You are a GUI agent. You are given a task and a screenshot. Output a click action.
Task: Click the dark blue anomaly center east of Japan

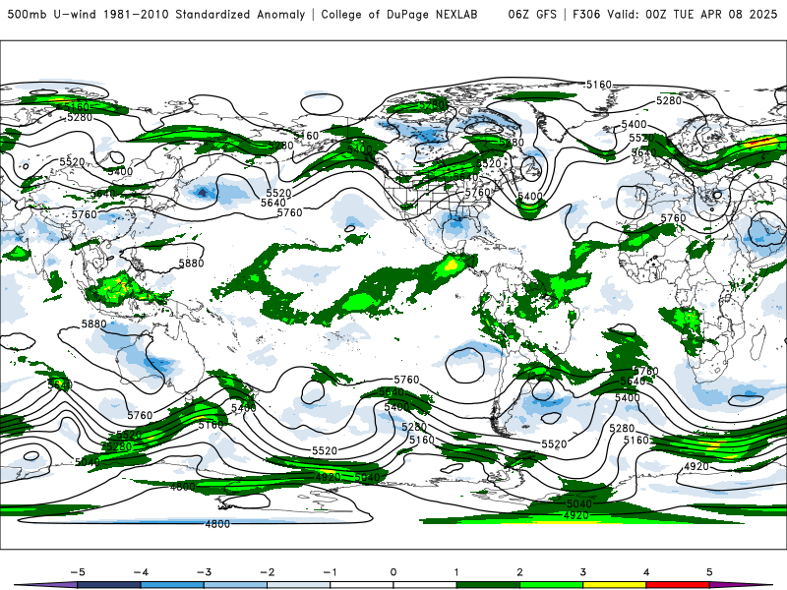click(203, 192)
